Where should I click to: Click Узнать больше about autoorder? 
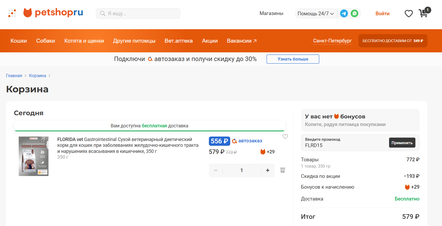293,59
